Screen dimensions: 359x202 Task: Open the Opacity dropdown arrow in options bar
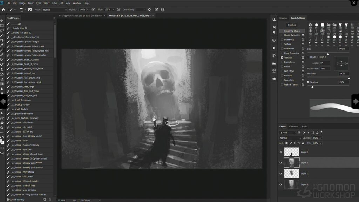88,9
